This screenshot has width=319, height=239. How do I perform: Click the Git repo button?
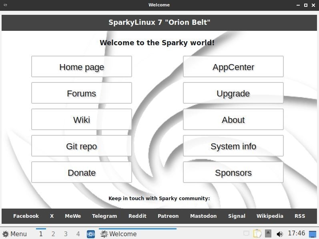tap(82, 146)
